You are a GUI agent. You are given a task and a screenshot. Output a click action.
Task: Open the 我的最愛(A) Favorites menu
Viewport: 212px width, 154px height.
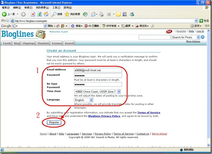42,8
